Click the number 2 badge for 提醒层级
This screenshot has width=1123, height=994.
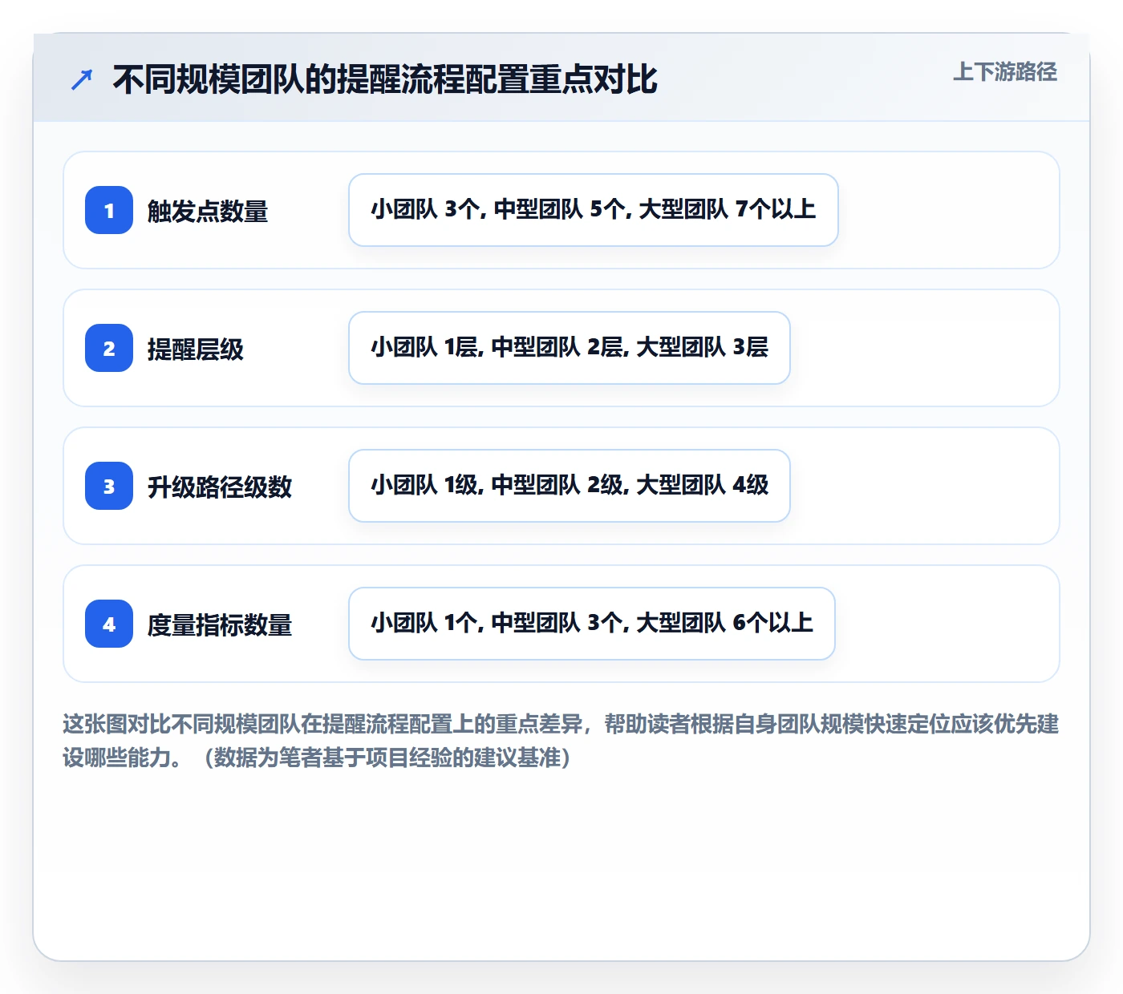tap(109, 348)
